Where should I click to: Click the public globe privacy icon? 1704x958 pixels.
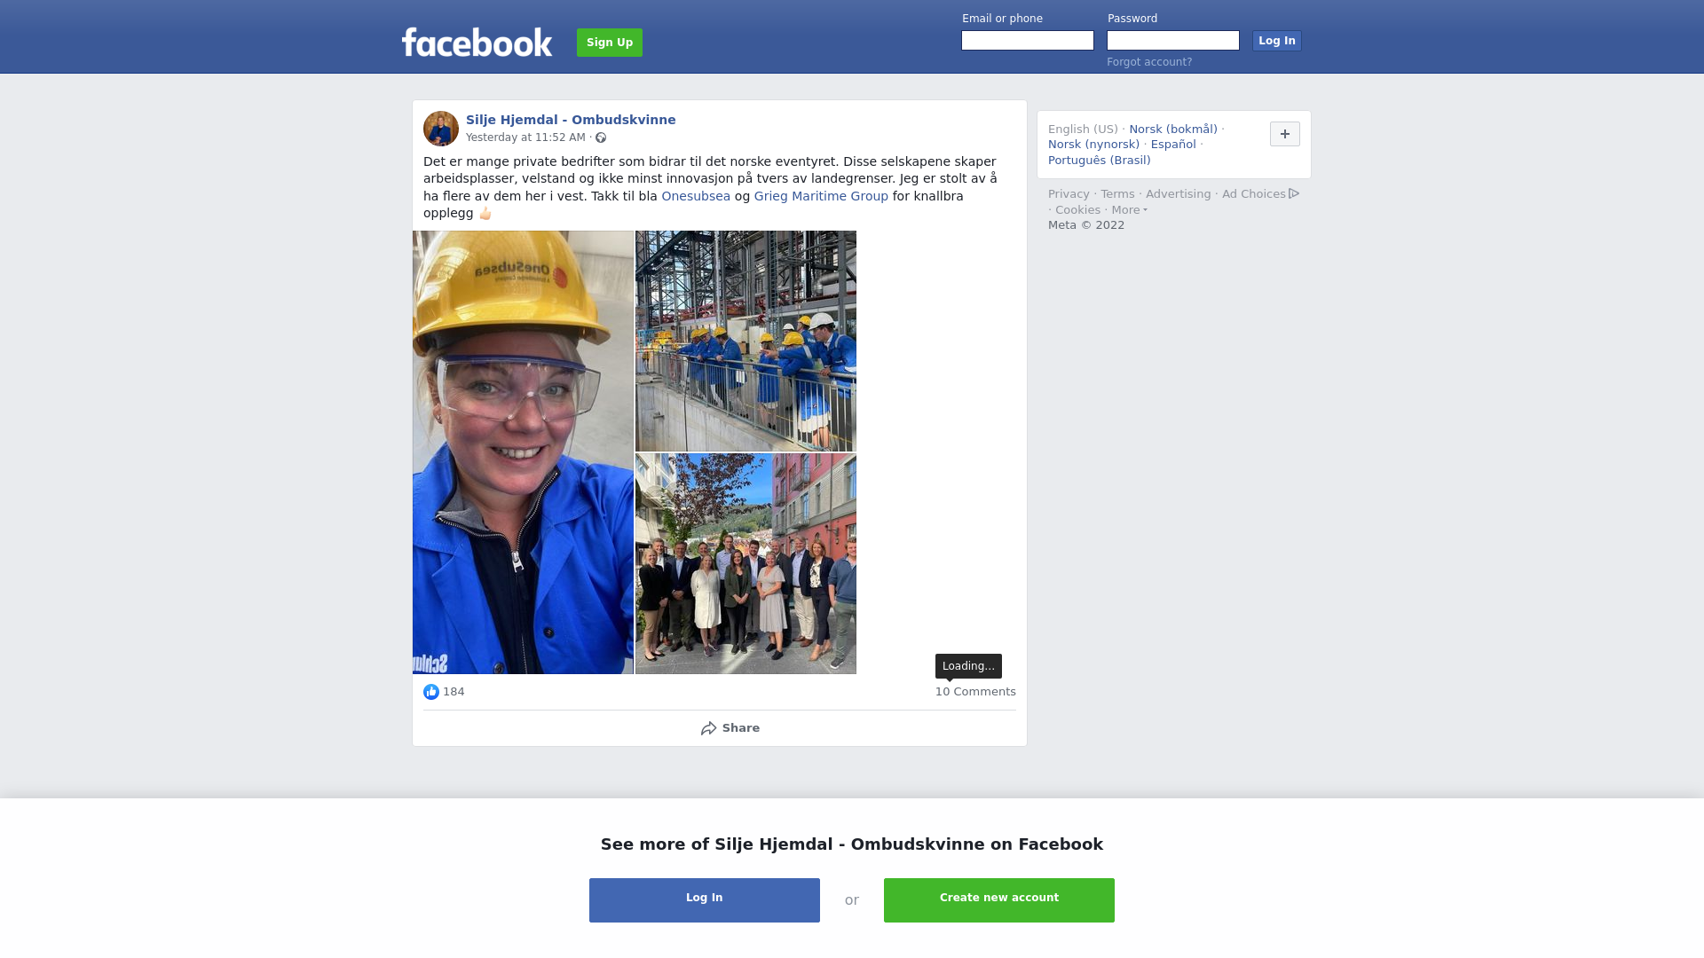(x=601, y=137)
